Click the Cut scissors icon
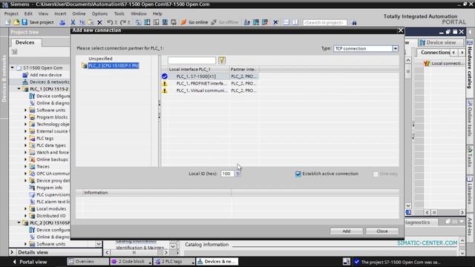Image resolution: width=475 pixels, height=267 pixels. coord(73,22)
